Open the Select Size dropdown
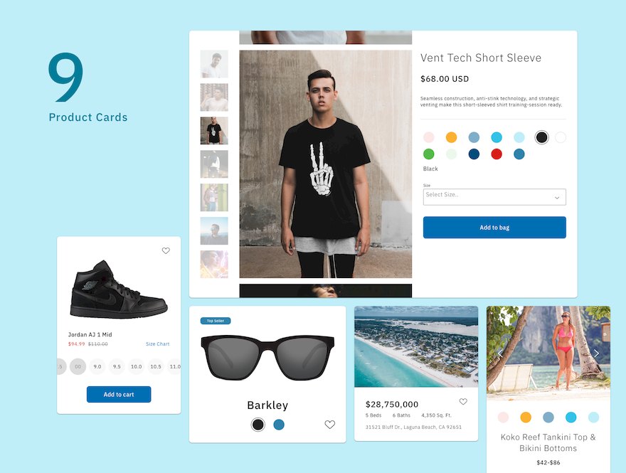 (494, 197)
